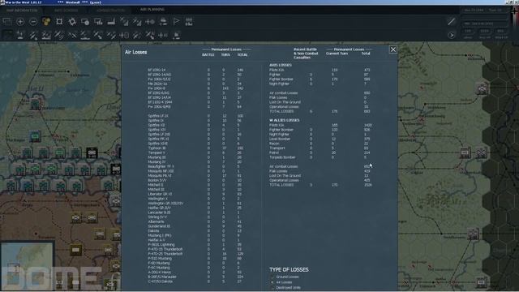This screenshot has width=519, height=292.
Task: Open the Map Information tab
Action: coord(22,11)
